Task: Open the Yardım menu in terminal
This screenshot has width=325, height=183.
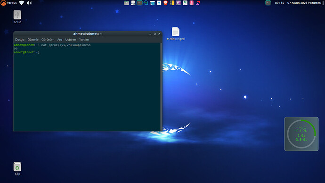Action: tap(84, 40)
